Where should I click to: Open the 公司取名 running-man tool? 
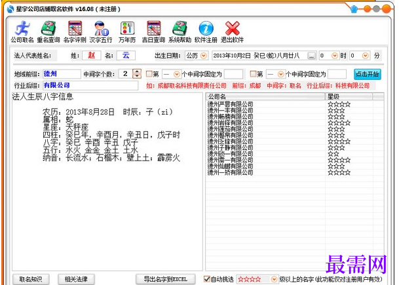click(x=22, y=32)
